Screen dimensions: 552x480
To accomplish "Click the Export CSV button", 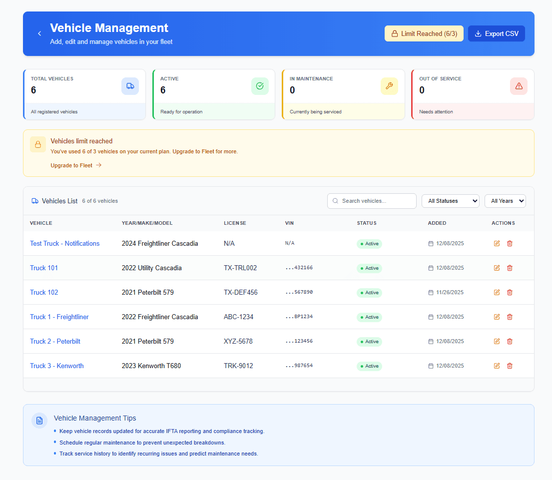I will pos(496,33).
